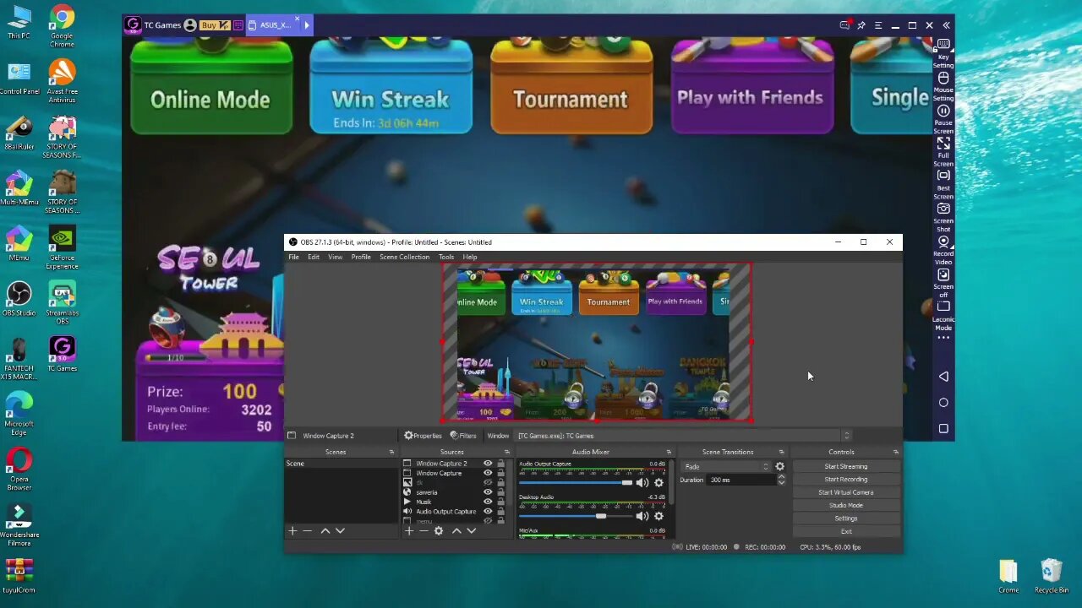Open the Fade transition dropdown

click(x=727, y=467)
